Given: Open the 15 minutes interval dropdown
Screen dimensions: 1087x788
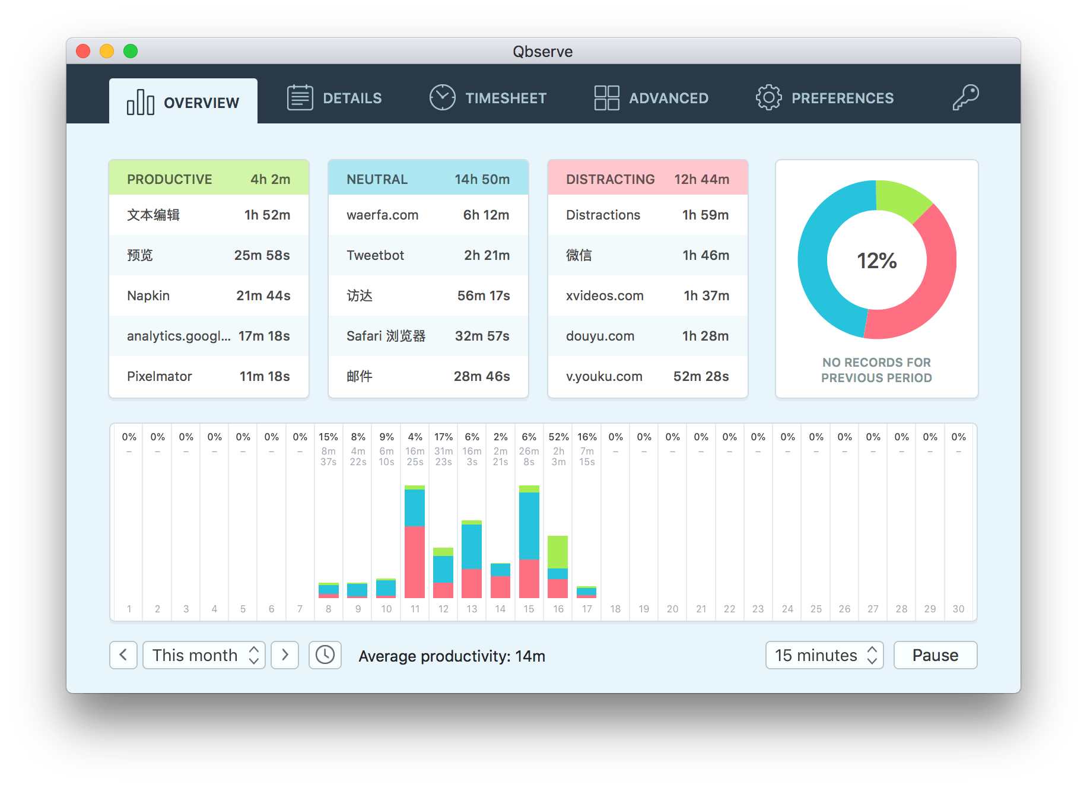Looking at the screenshot, I should (824, 655).
